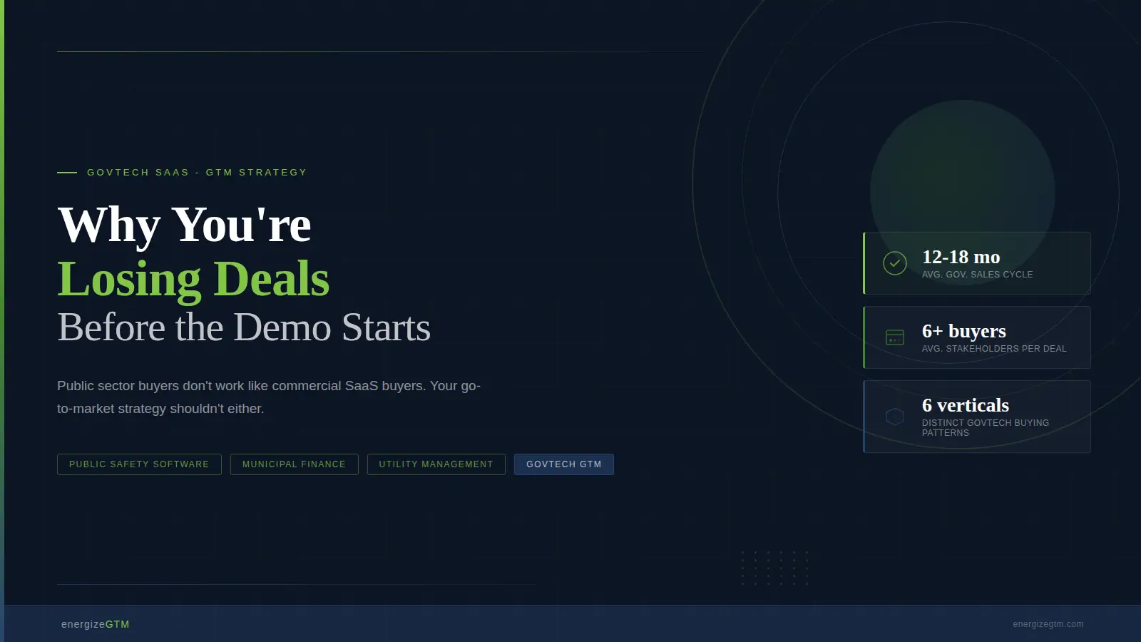Select the Public Safety Software tag
Image resolution: width=1141 pixels, height=642 pixels.
139,464
